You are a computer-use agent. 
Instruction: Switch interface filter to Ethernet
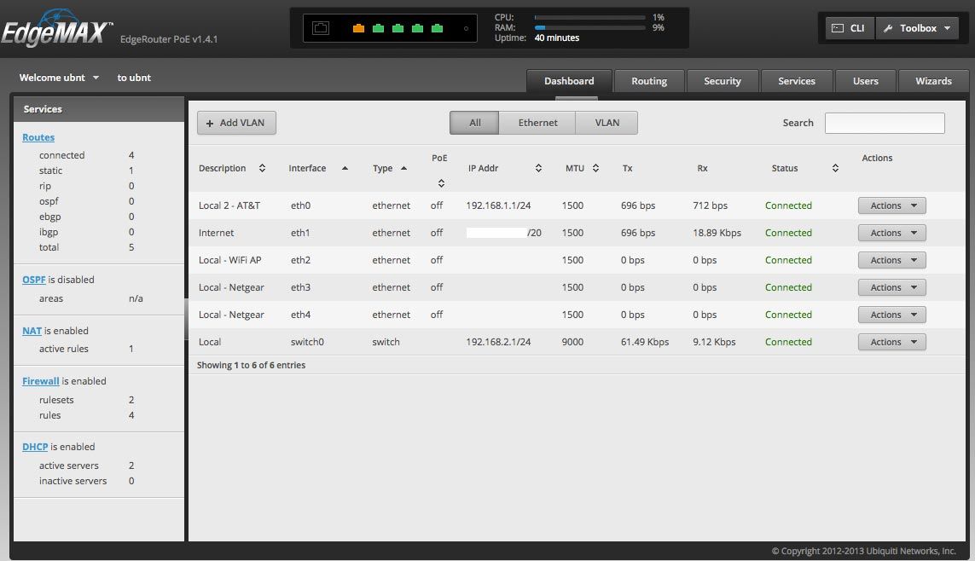(x=537, y=122)
